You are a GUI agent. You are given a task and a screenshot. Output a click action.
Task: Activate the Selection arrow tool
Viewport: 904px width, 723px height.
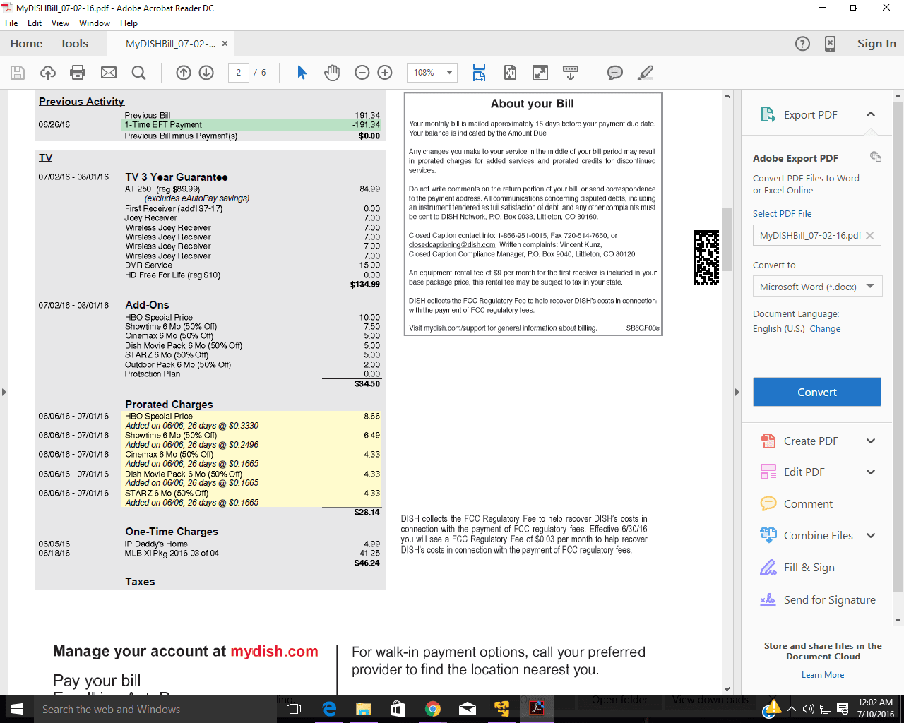[302, 73]
